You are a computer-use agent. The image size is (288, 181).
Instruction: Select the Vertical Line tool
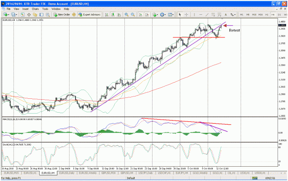click(x=194, y=15)
